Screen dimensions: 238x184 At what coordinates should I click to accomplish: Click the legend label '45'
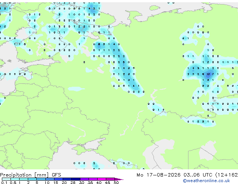(107, 182)
